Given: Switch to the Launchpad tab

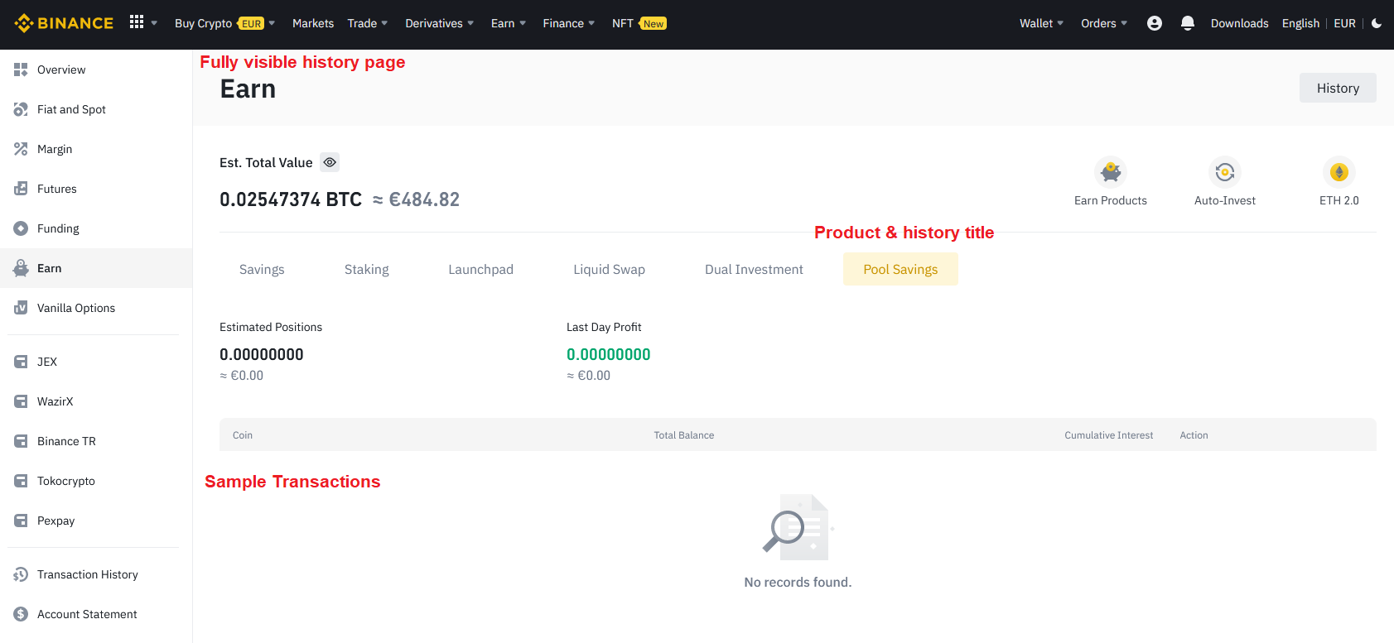Looking at the screenshot, I should [481, 269].
